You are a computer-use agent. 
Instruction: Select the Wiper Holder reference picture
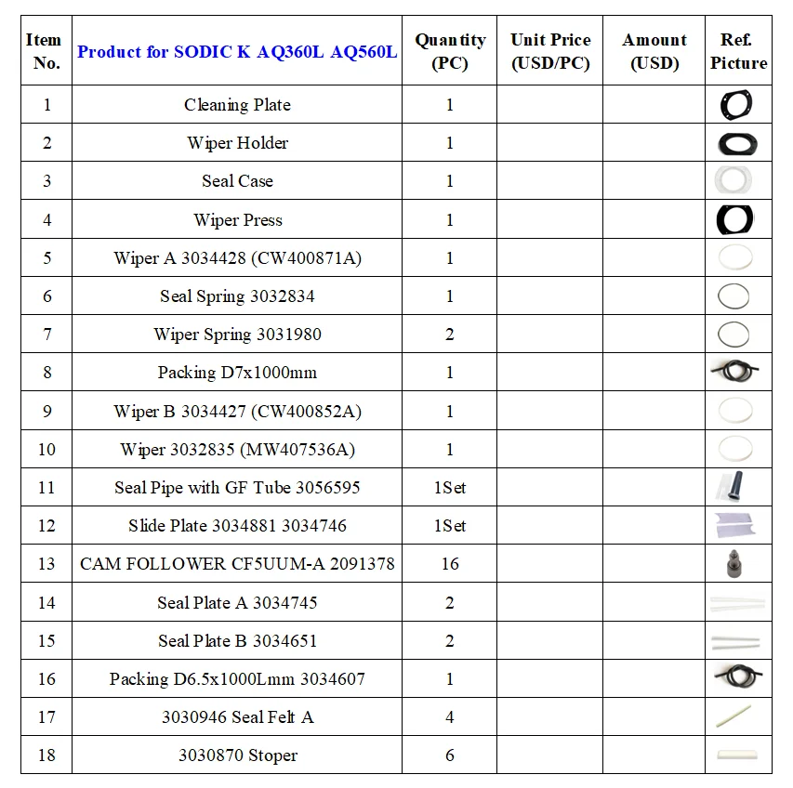coord(737,144)
